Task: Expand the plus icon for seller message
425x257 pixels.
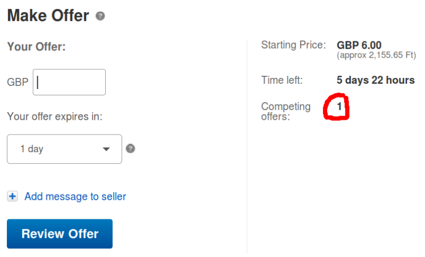Action: 12,197
